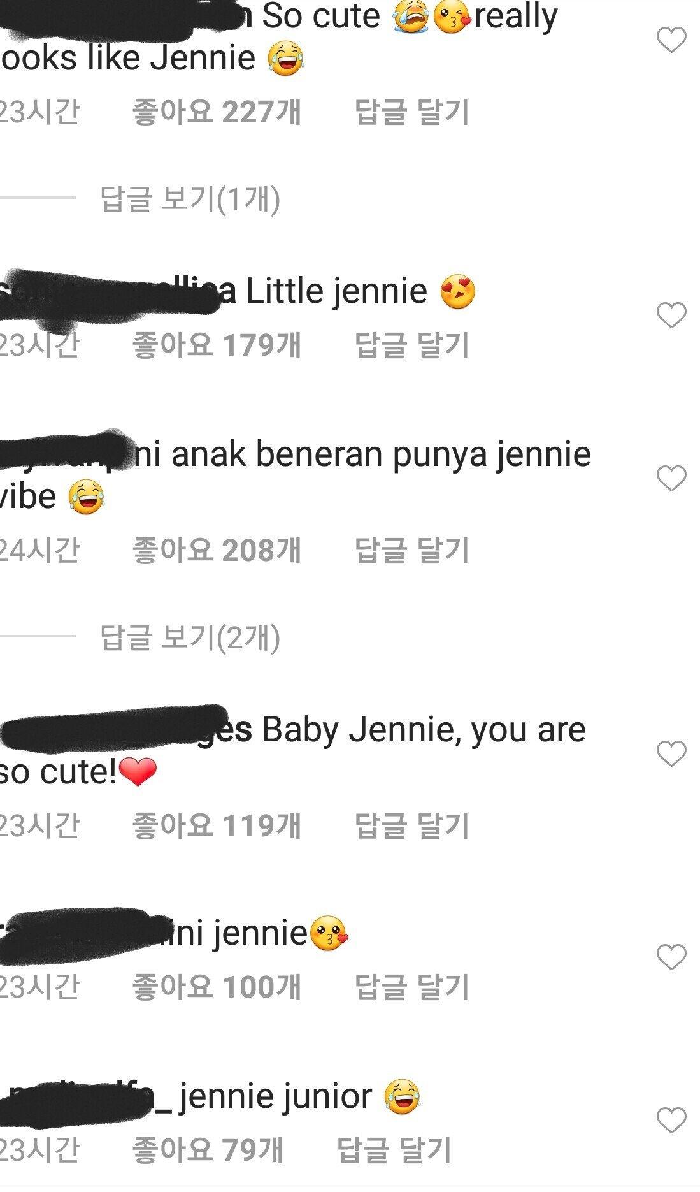Open the 좋아요 179개 likes list
The height and width of the screenshot is (1192, 700).
[x=217, y=345]
